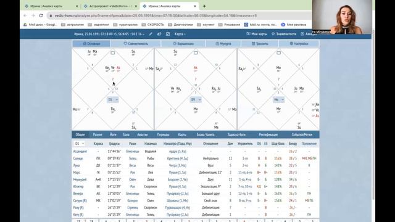Switch to the Карты sub-tab
This screenshot has height=222, width=395.
tap(182, 134)
